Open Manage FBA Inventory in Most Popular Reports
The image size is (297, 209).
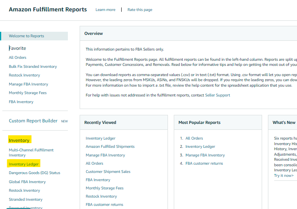(205, 155)
